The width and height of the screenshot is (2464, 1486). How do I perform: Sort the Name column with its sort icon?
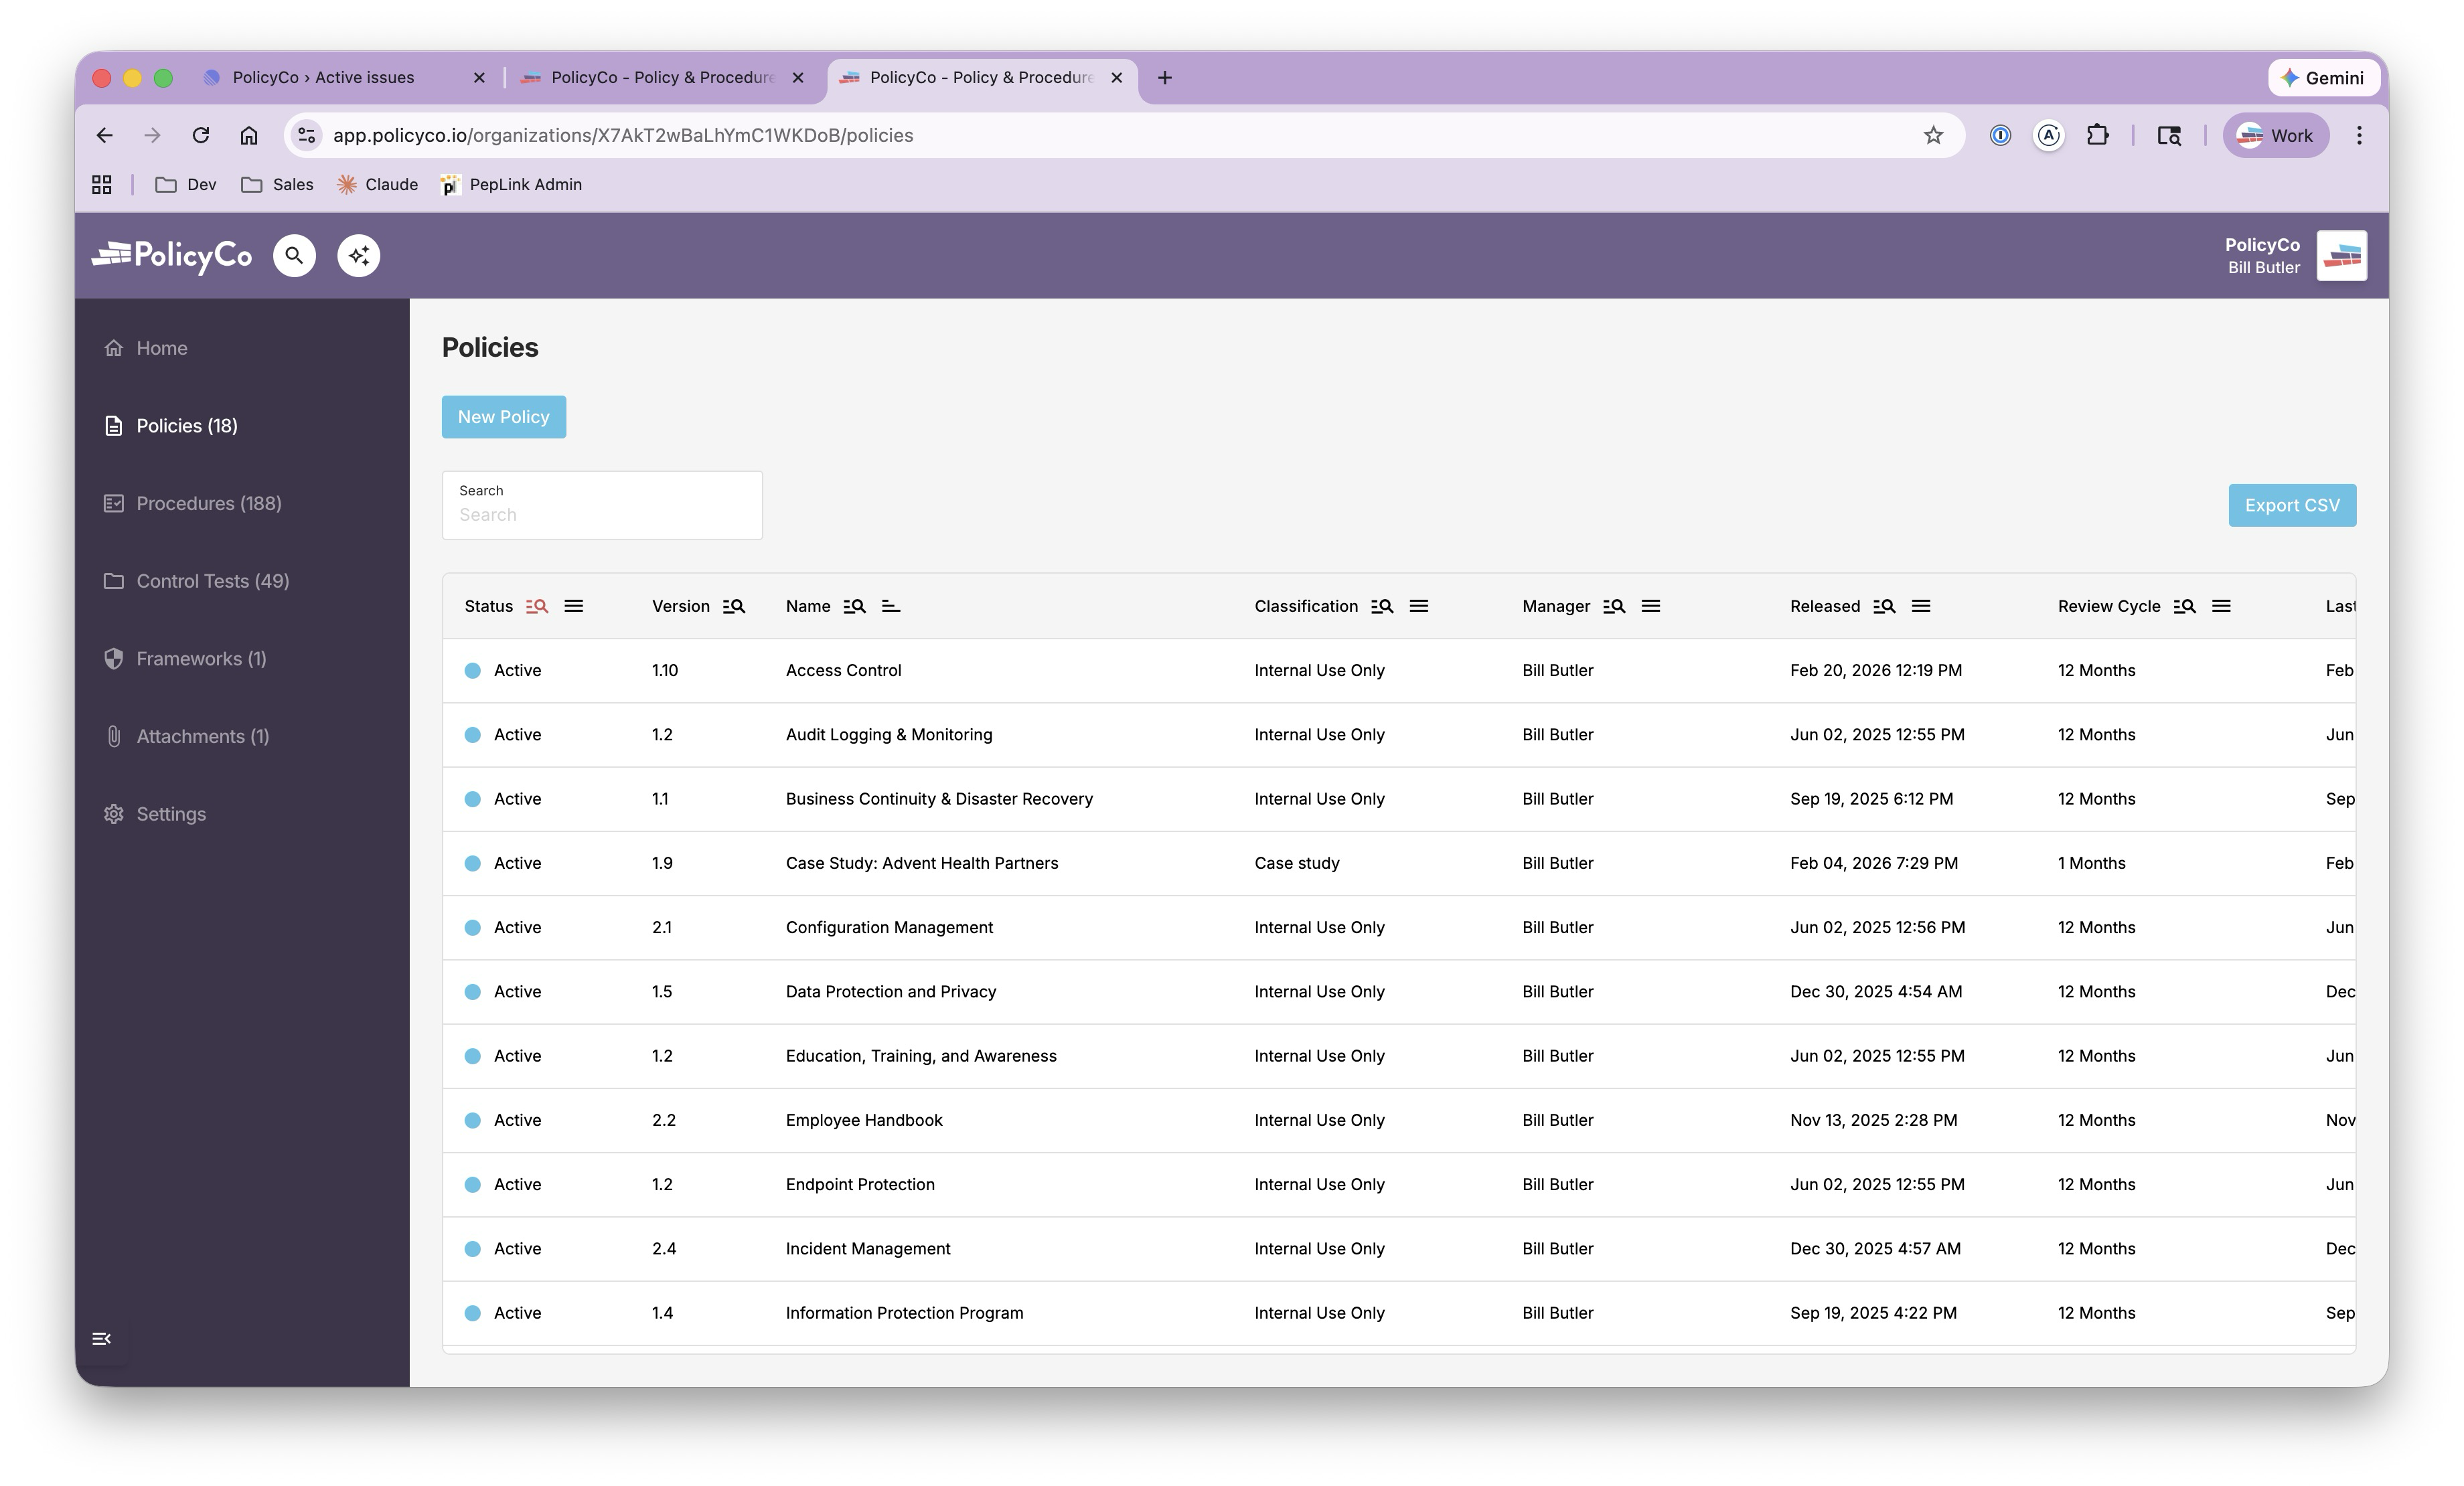[x=890, y=606]
